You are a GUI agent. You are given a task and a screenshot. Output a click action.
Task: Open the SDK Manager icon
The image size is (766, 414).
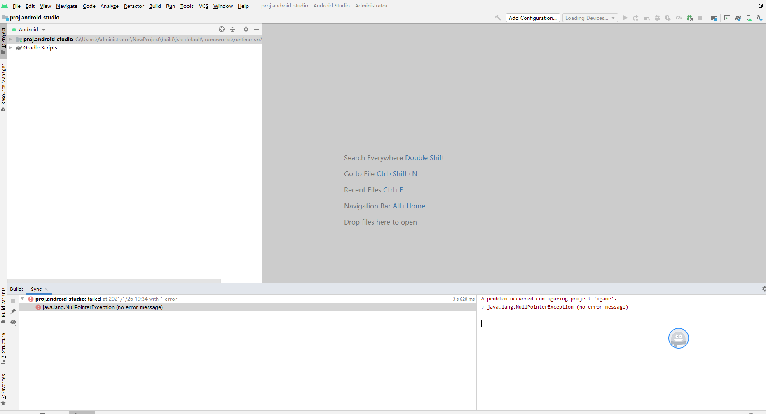point(759,18)
